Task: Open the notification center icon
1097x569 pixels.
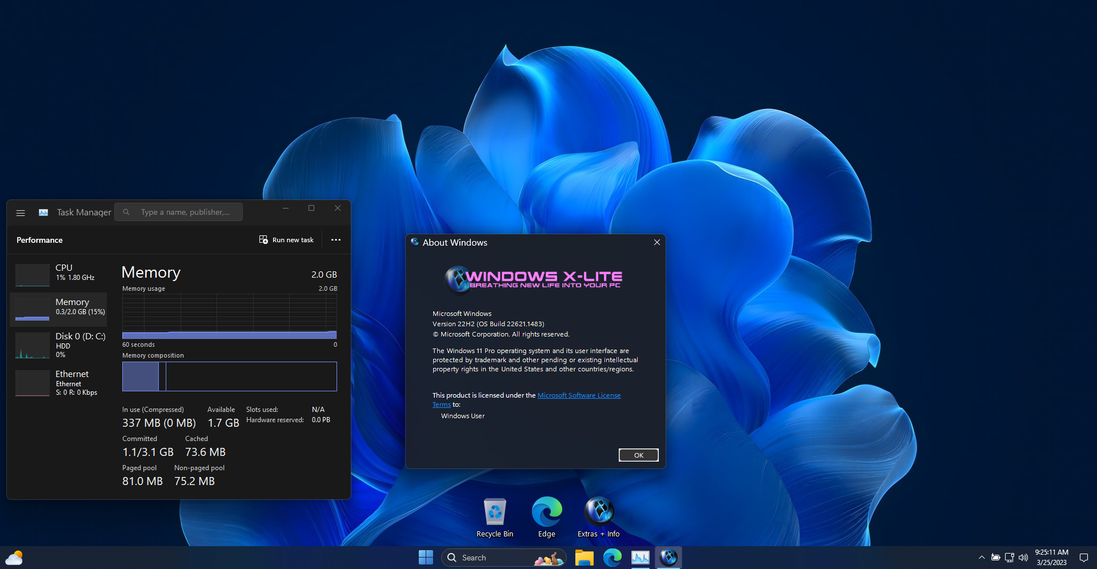Action: tap(1083, 558)
